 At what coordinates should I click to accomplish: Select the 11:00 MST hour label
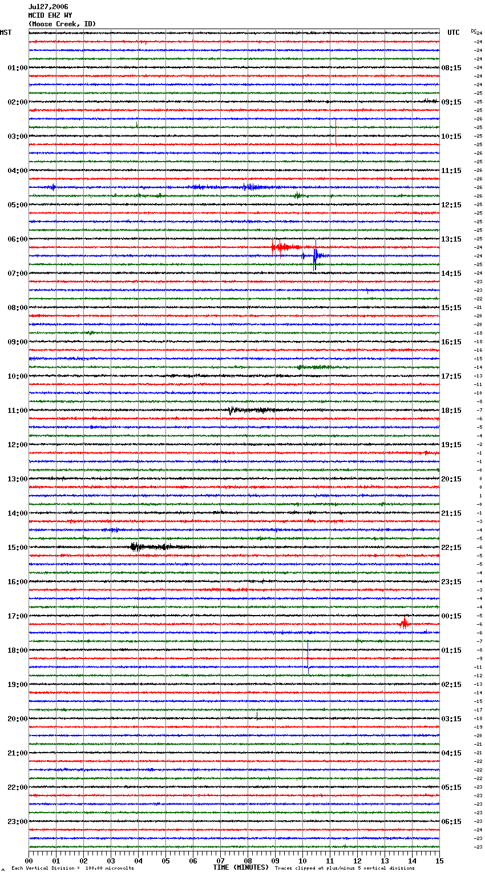pos(17,411)
